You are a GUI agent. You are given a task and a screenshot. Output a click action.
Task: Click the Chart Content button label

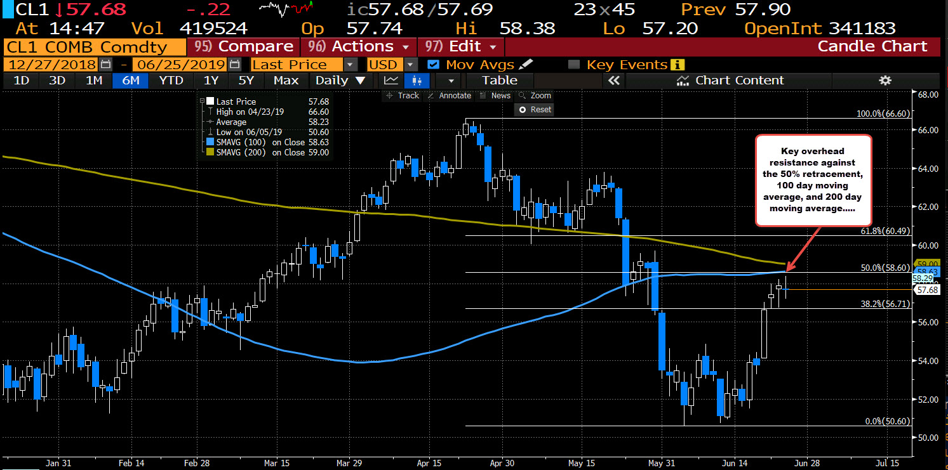(740, 81)
